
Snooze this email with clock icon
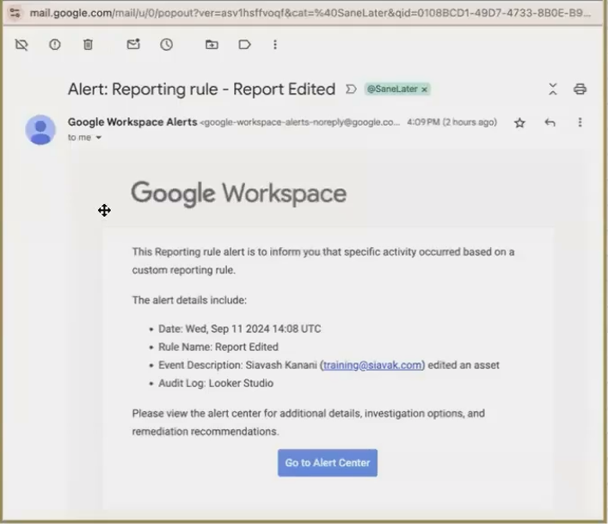pos(166,45)
